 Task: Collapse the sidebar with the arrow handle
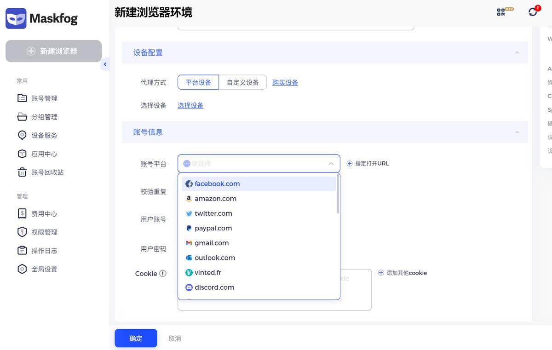pyautogui.click(x=105, y=64)
